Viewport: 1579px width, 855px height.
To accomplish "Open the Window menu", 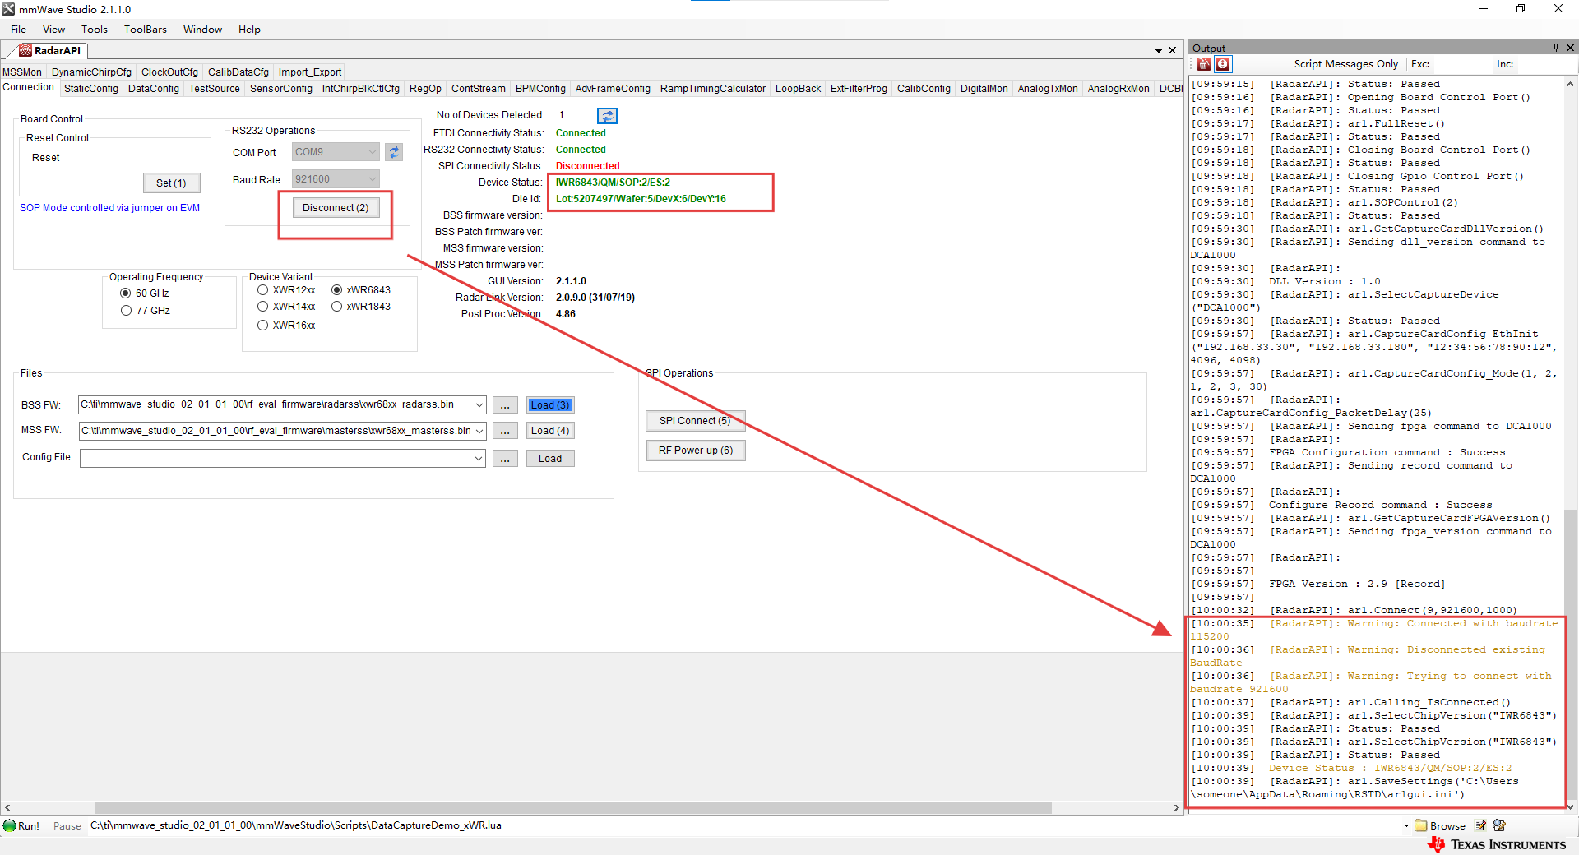I will click(202, 30).
